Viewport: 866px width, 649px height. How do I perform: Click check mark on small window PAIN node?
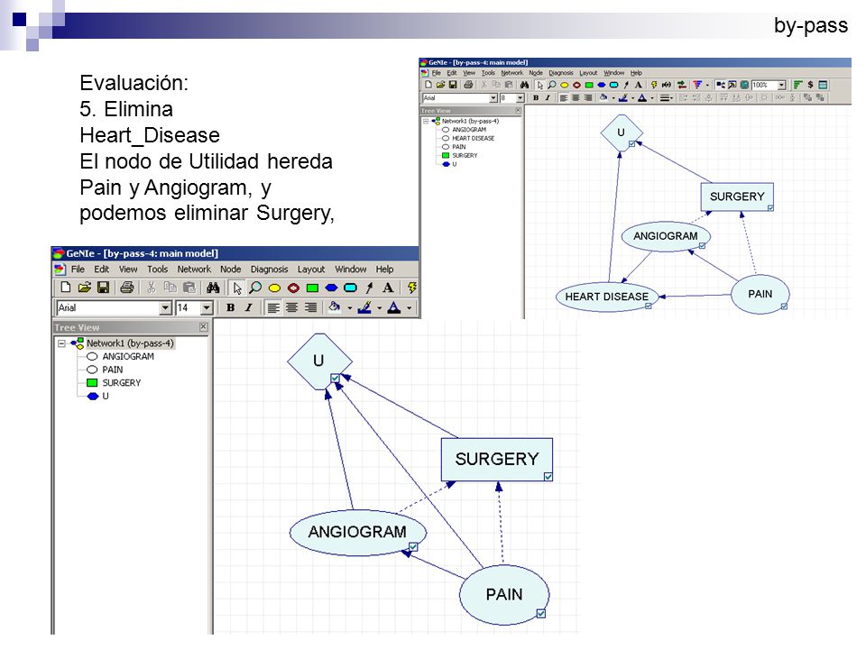[x=784, y=306]
